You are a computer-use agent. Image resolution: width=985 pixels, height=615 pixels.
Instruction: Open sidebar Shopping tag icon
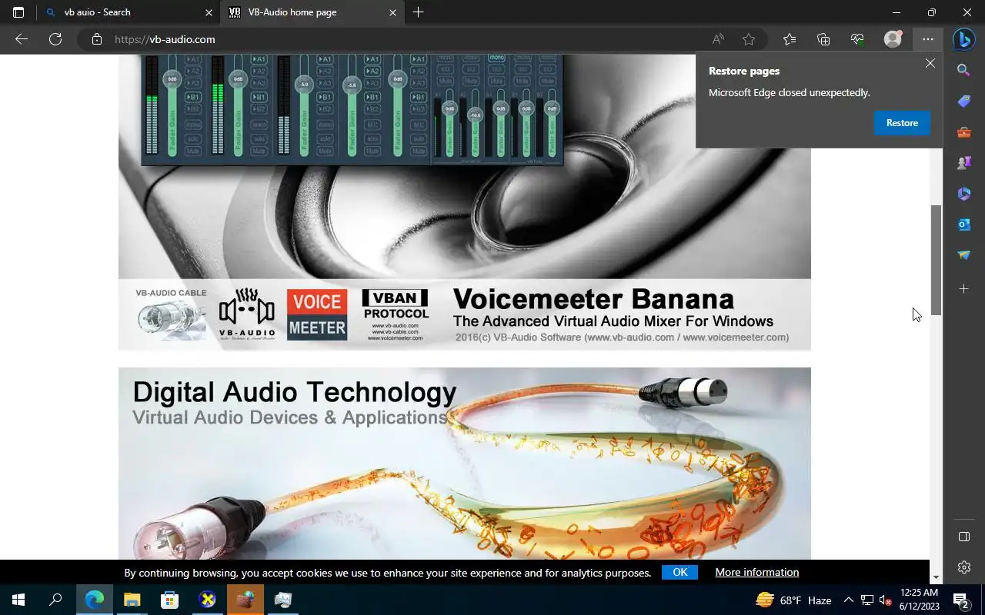[964, 101]
